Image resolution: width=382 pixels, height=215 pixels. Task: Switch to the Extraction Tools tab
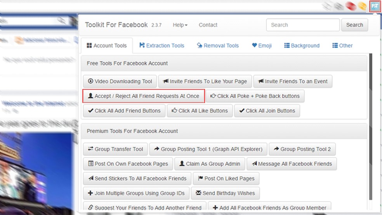pyautogui.click(x=162, y=45)
